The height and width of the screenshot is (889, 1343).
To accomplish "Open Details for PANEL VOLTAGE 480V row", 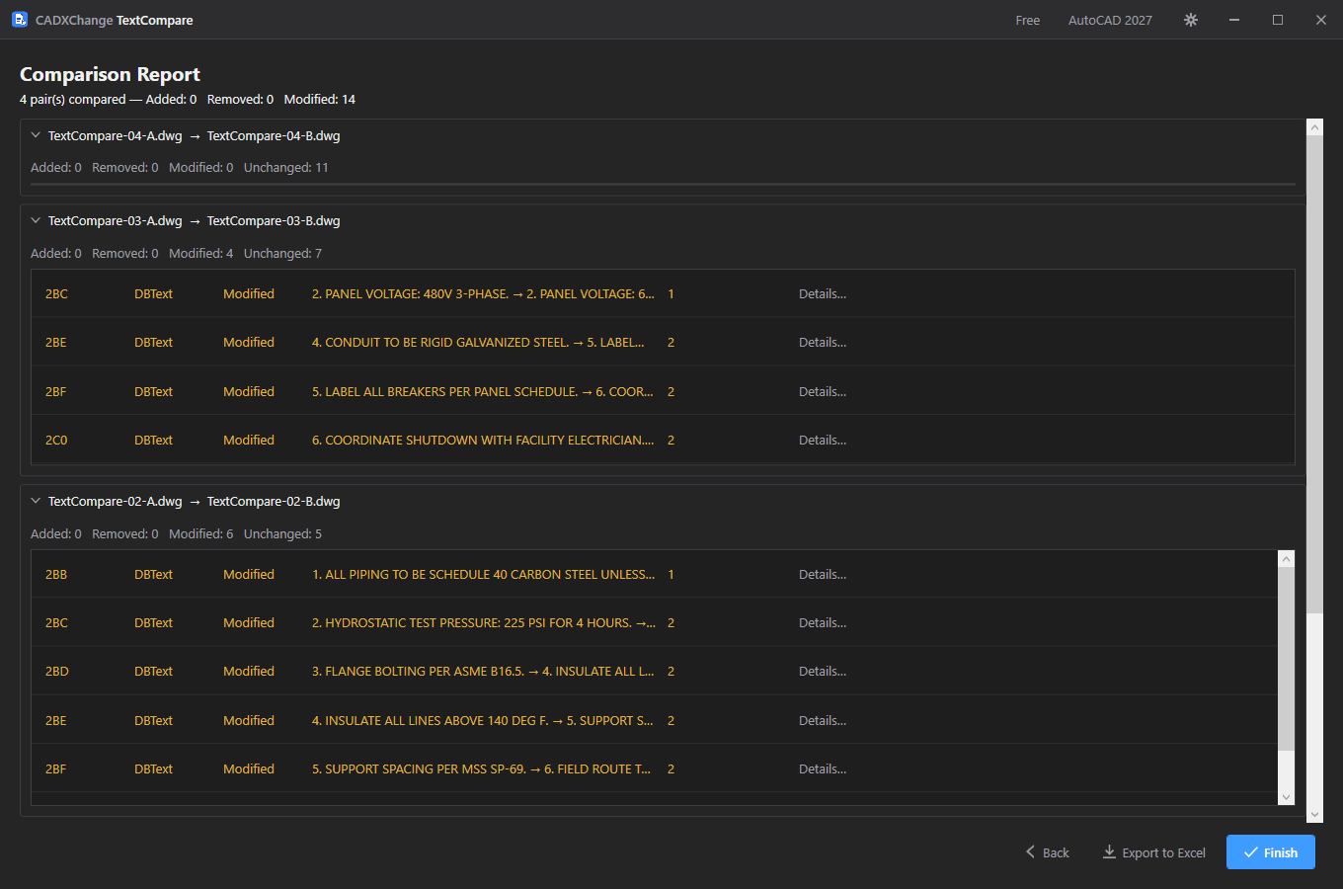I will (x=823, y=293).
